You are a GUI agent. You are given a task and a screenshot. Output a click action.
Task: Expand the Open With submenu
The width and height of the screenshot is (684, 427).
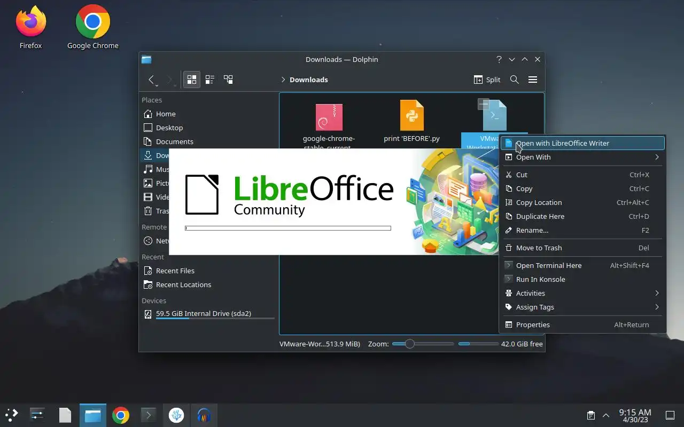(582, 157)
